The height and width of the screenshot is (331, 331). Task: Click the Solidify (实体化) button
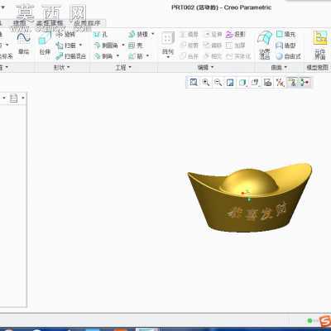point(238,56)
